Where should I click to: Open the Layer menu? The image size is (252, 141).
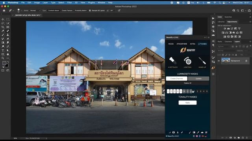(45, 3)
